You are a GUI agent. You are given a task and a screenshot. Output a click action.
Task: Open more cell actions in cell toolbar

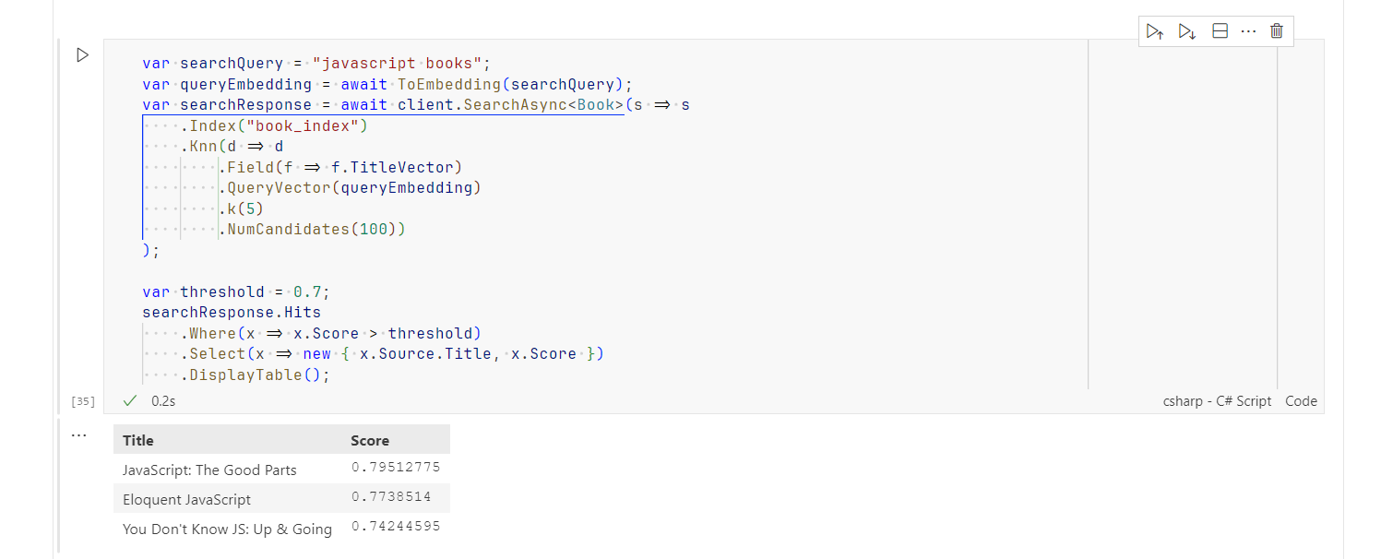(1248, 31)
